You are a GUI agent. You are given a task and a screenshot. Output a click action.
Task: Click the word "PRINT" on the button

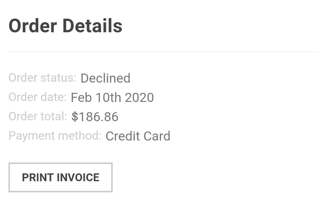pos(38,177)
